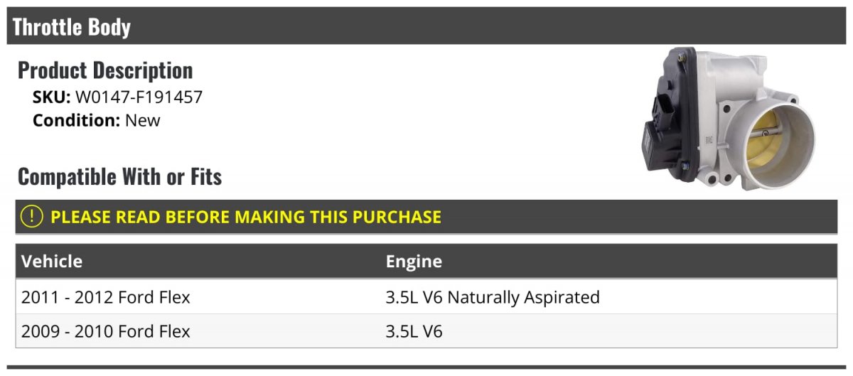Click the throttle body product image
853x376 pixels.
click(728, 119)
